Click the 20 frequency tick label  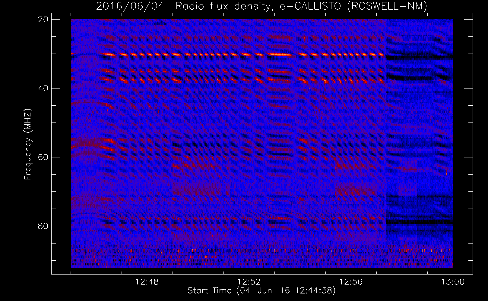43,20
